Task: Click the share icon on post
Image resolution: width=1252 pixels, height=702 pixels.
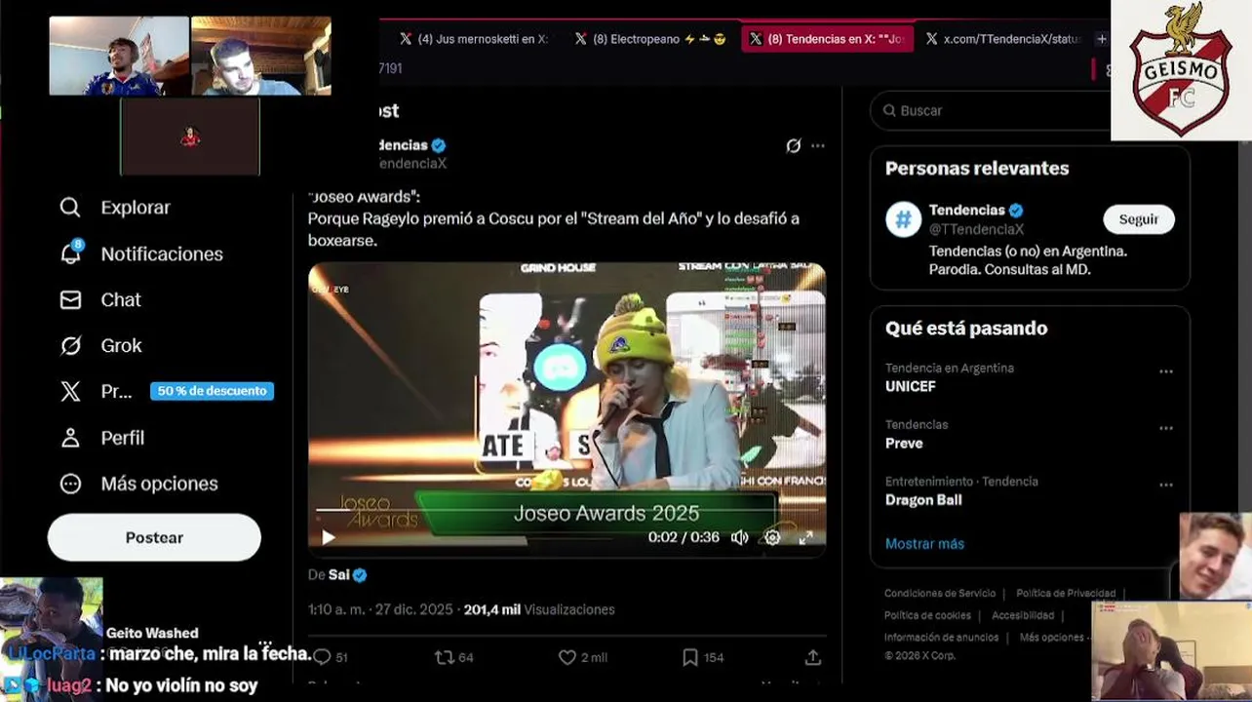Action: coord(813,657)
